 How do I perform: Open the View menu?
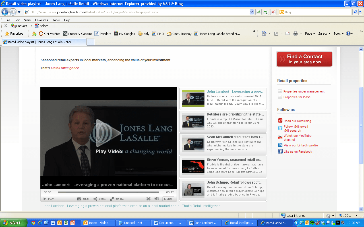pos(27,20)
